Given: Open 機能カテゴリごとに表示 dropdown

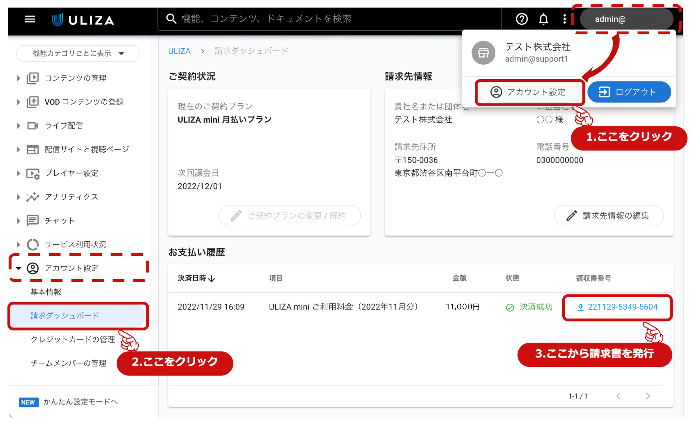Looking at the screenshot, I should pos(78,53).
